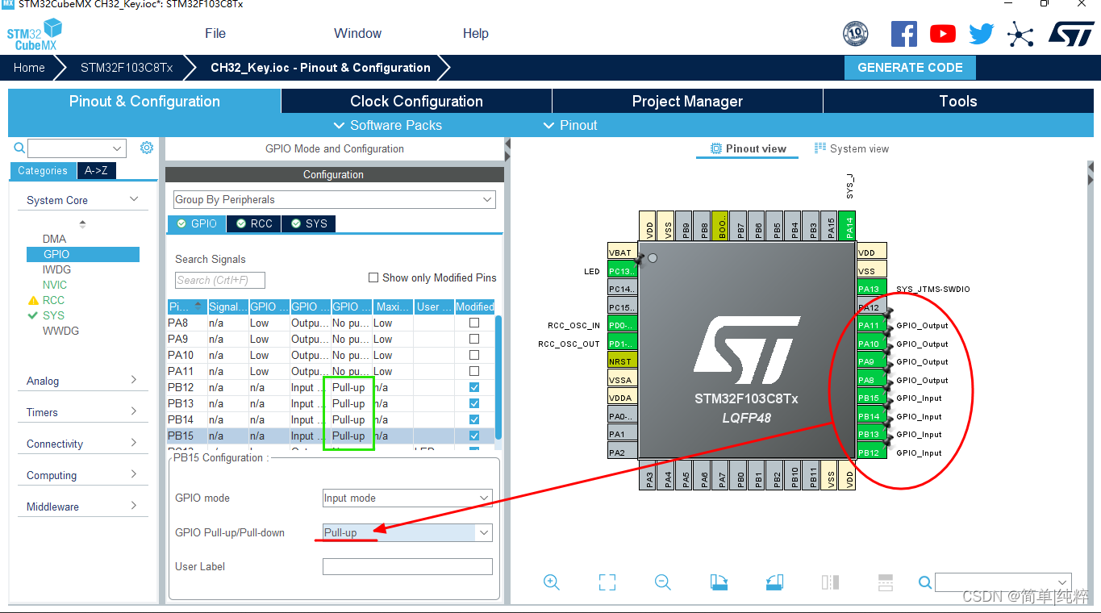Select the PA14 pin on the chip
Screen dimensions: 1101x613
[x=847, y=226]
